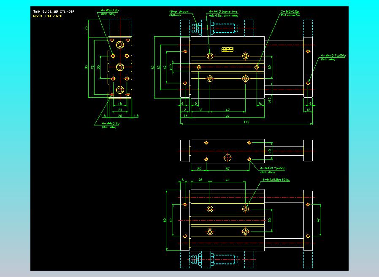Click the 4-M4x0.7px8dp callout at right plate
This screenshot has width=379, height=277.
tap(333, 57)
